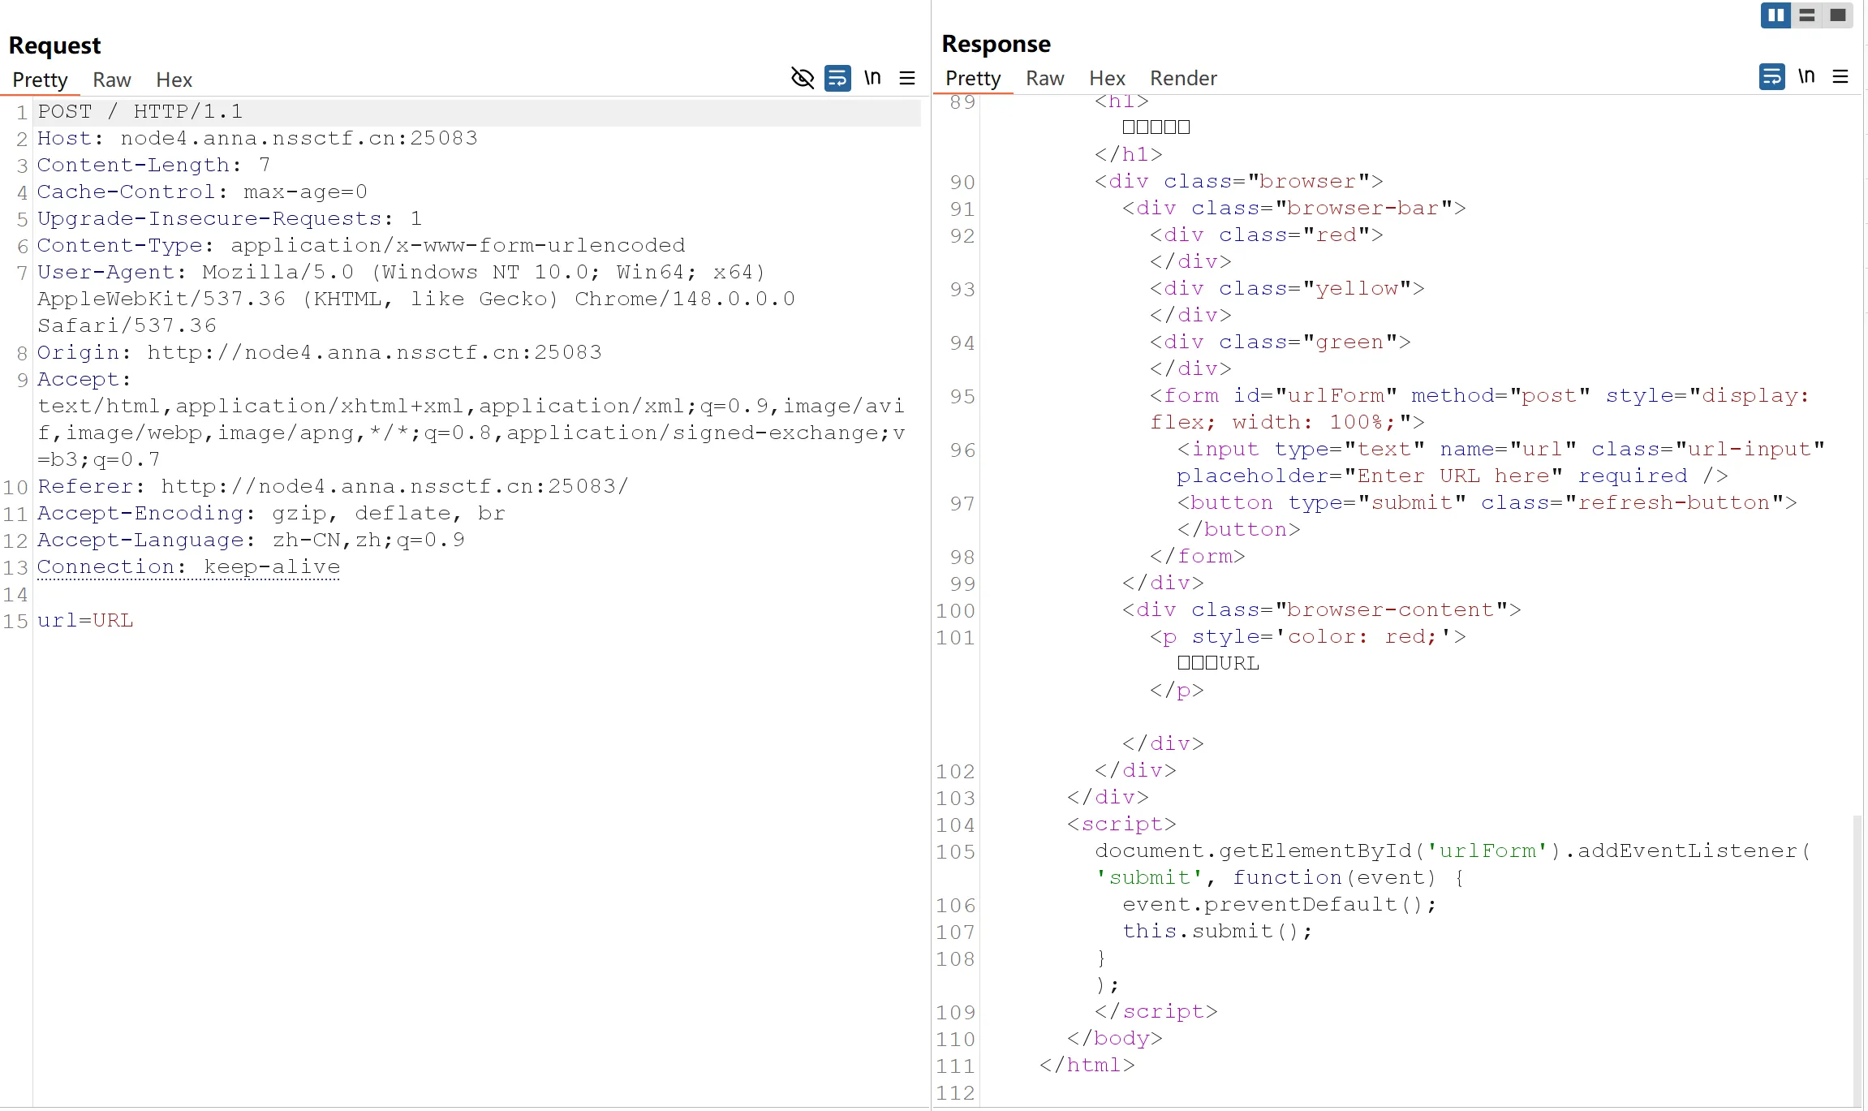Select tabbed combined layout icon
Screen dimensions: 1868x1111
point(1837,15)
